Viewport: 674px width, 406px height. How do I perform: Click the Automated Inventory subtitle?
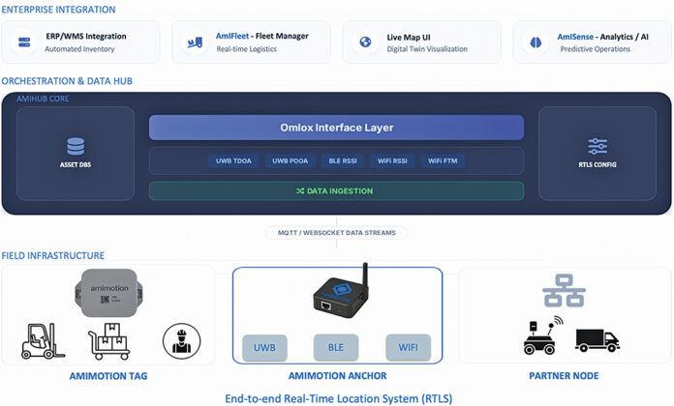[79, 49]
